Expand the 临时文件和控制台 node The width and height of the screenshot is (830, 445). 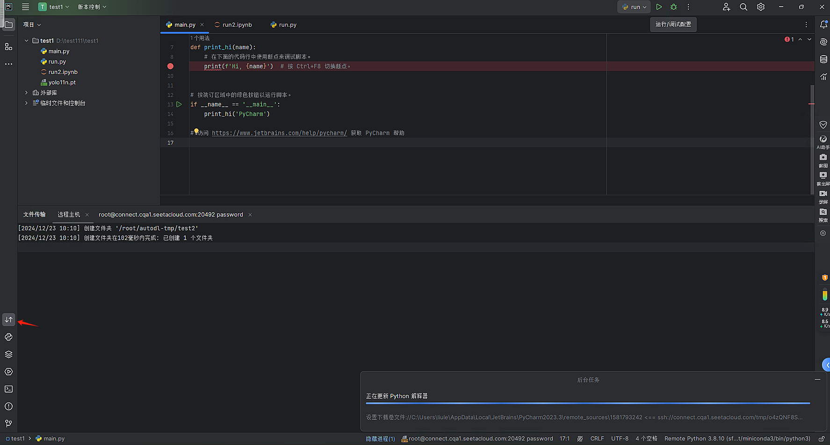click(27, 103)
